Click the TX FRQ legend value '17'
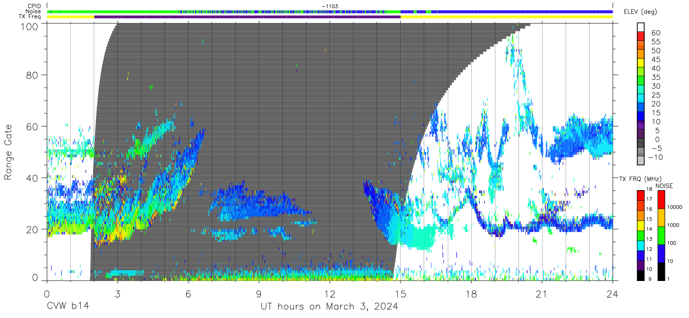The image size is (689, 318). (649, 199)
